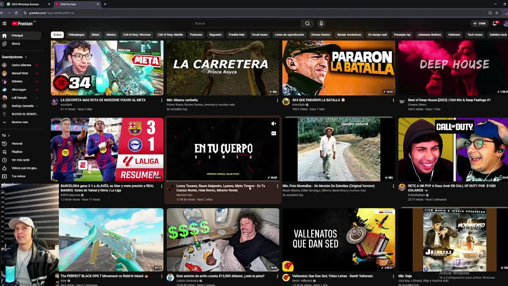Start voice search with microphone icon
The height and width of the screenshot is (286, 508).
(x=321, y=23)
